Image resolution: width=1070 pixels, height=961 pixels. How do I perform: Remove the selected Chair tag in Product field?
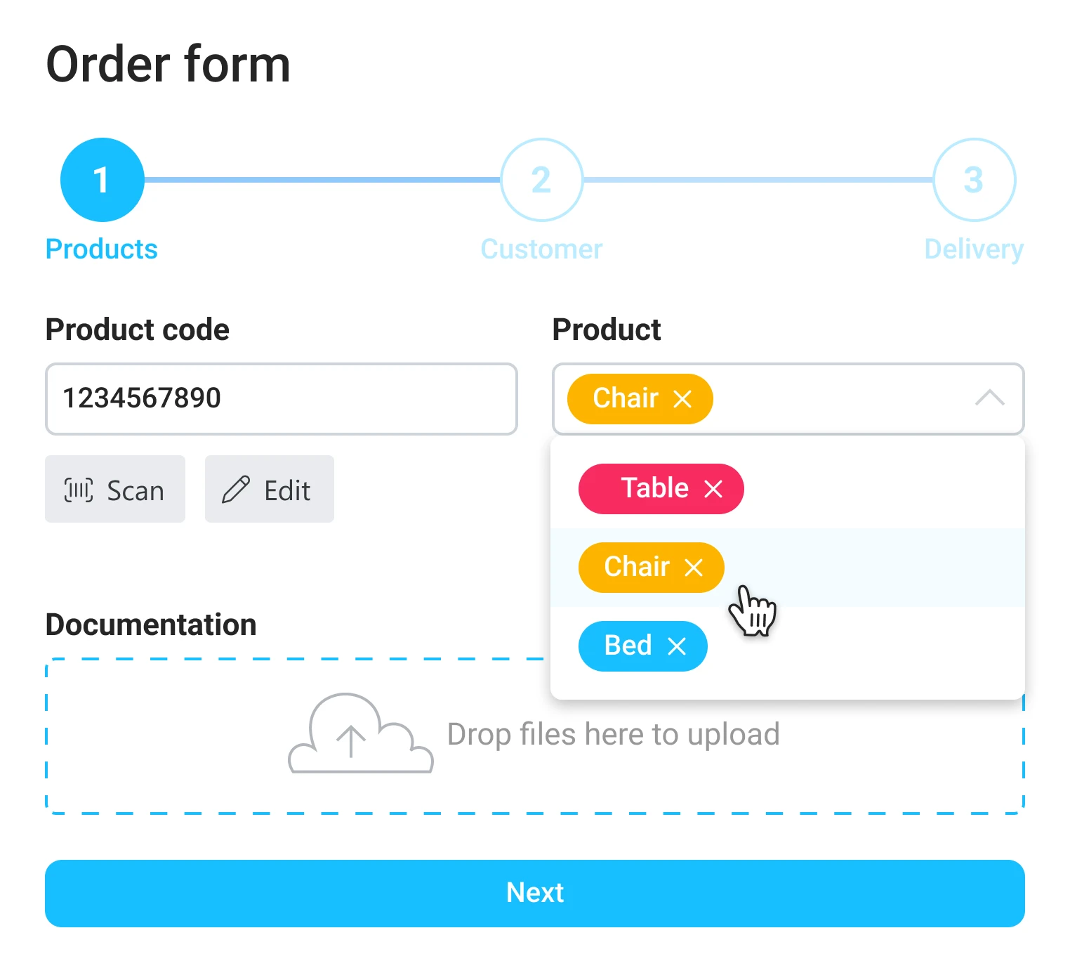point(682,399)
